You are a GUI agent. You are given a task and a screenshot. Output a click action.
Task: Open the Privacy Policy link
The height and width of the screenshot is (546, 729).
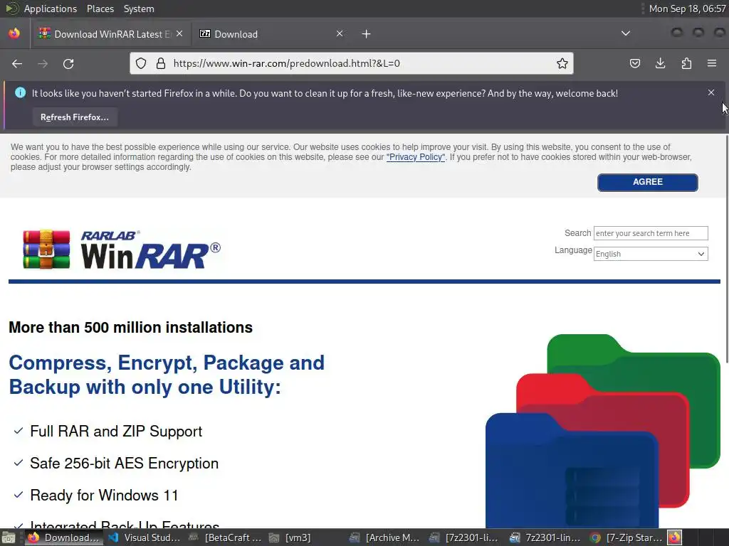pos(416,157)
